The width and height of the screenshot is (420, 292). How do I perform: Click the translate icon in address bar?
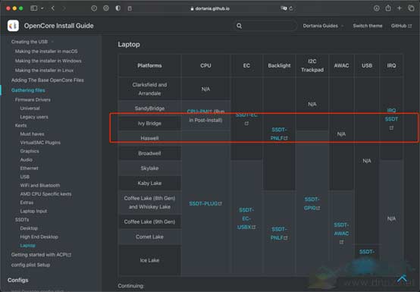coord(284,8)
